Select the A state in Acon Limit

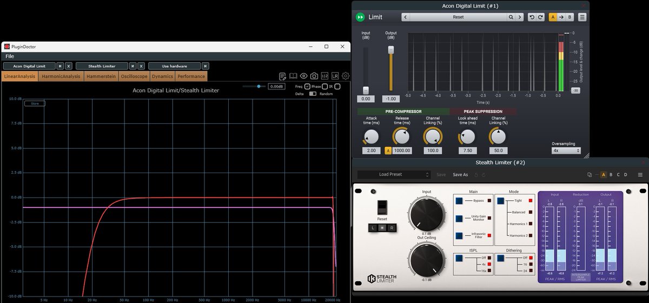point(553,17)
